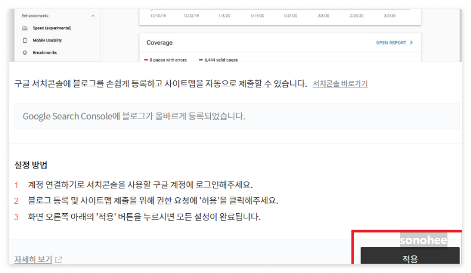Click the Enhancements section heading
Viewport: 471px width, 273px height.
pyautogui.click(x=35, y=16)
